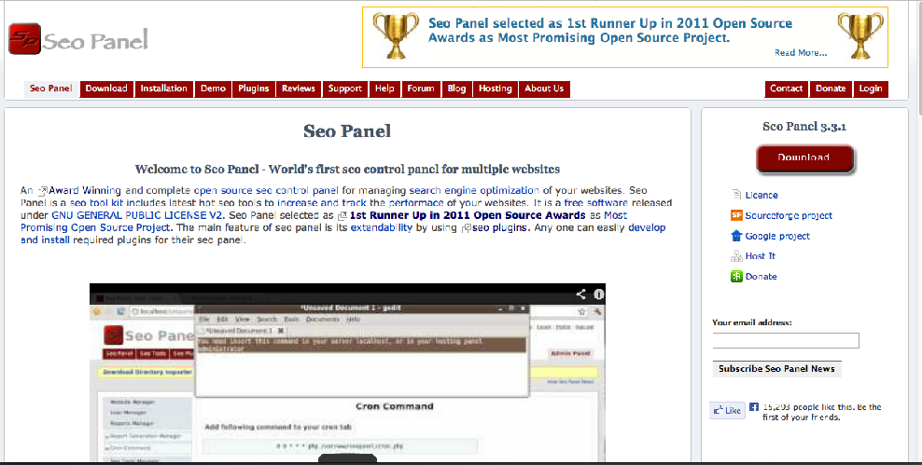
Task: Click external link icon before Award Winning
Action: (x=42, y=191)
